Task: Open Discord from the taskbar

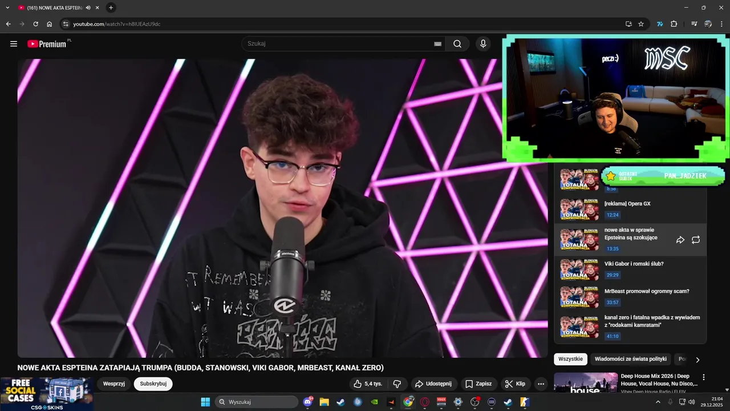Action: (309, 402)
